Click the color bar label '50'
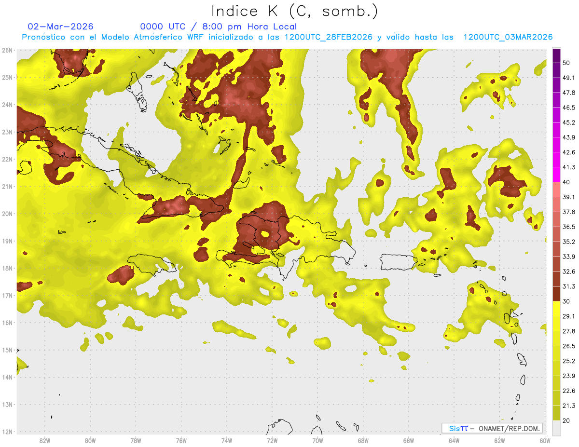The height and width of the screenshot is (447, 579). click(566, 63)
